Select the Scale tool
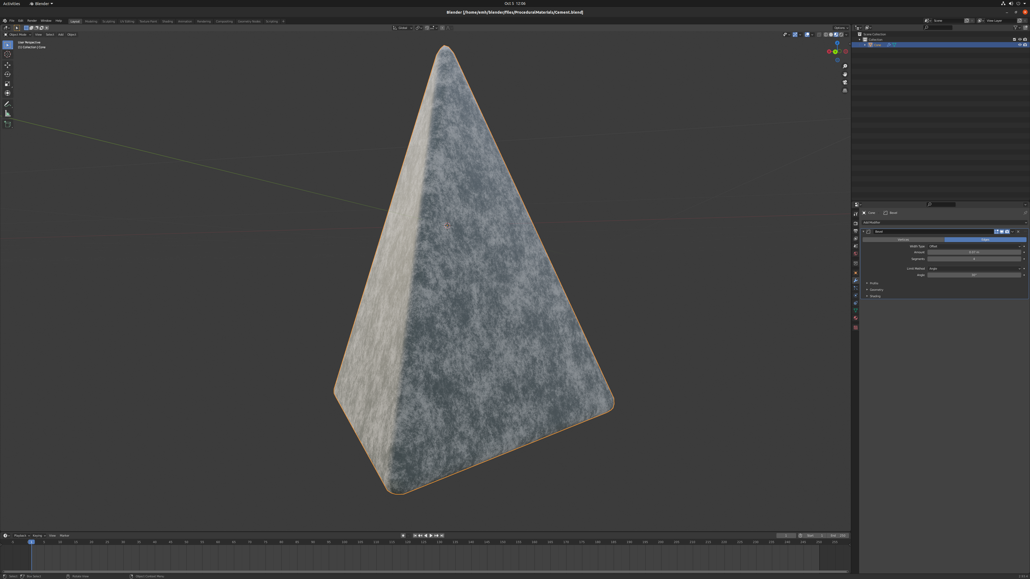This screenshot has height=579, width=1030. coord(8,84)
